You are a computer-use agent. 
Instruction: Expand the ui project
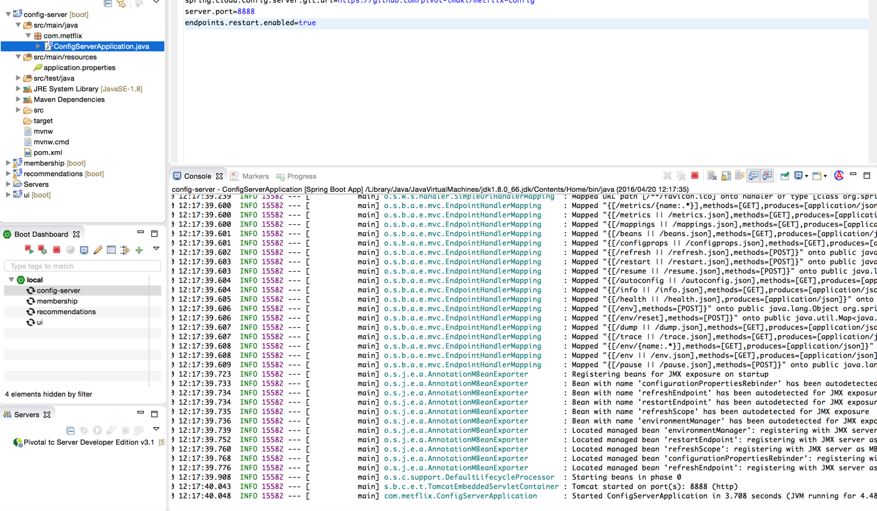[8, 195]
